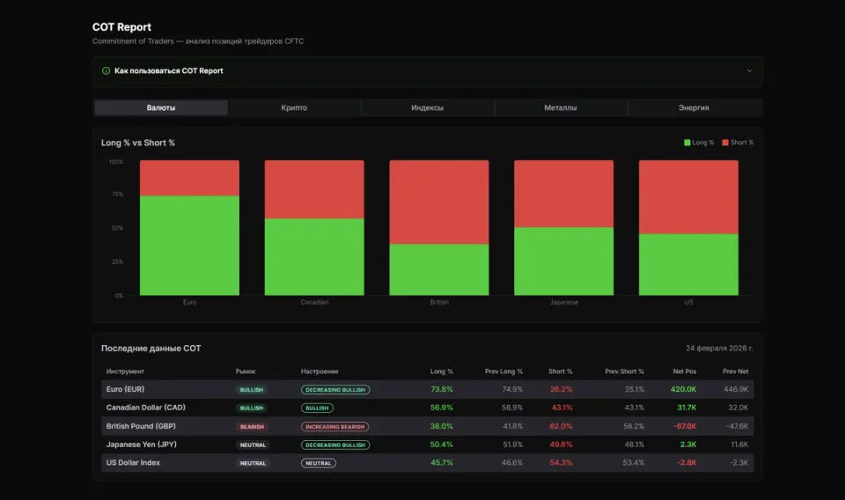Click the DECREASING BULLISH badge in Euro row
Viewport: 845px width, 500px height.
tap(335, 390)
